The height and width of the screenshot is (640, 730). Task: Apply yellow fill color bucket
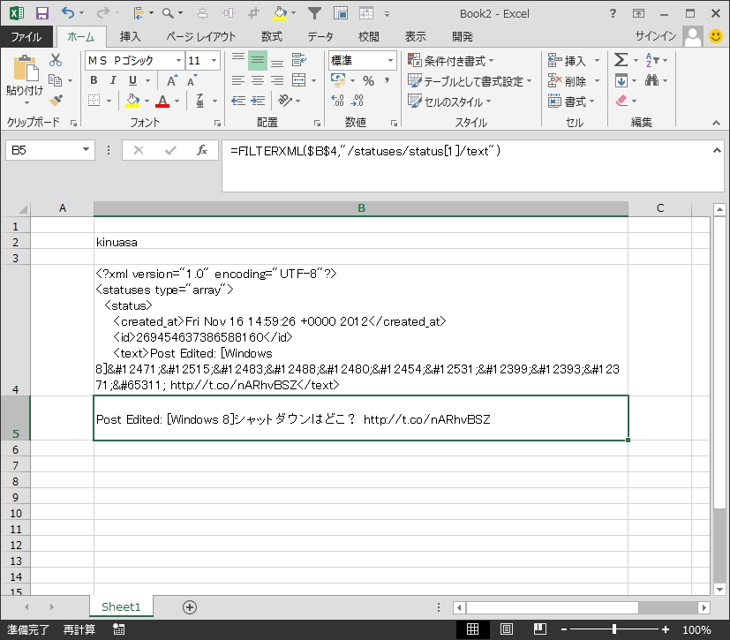pos(132,101)
